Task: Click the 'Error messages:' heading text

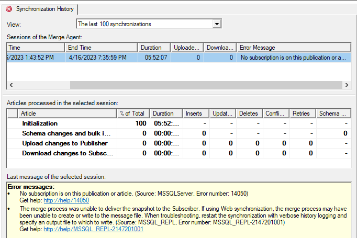Action: click(x=31, y=187)
